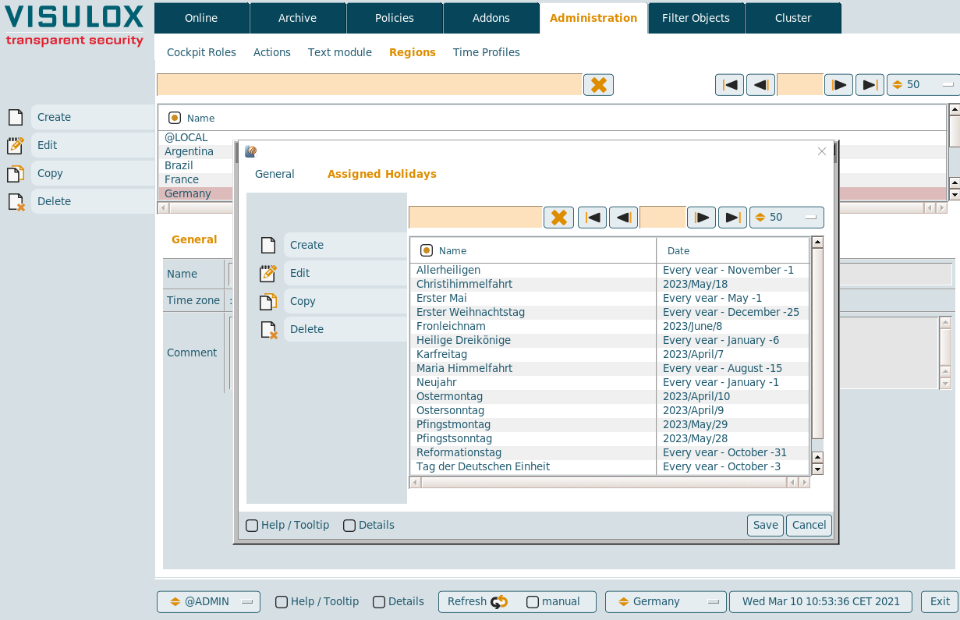Toggle the Details checkbox in the dialog

click(x=349, y=526)
